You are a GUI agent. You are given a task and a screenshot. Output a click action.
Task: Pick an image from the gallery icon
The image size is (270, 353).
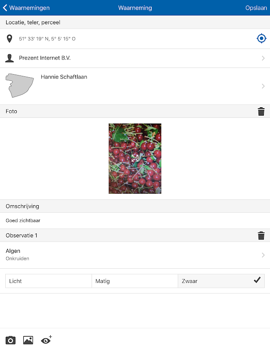pos(28,340)
